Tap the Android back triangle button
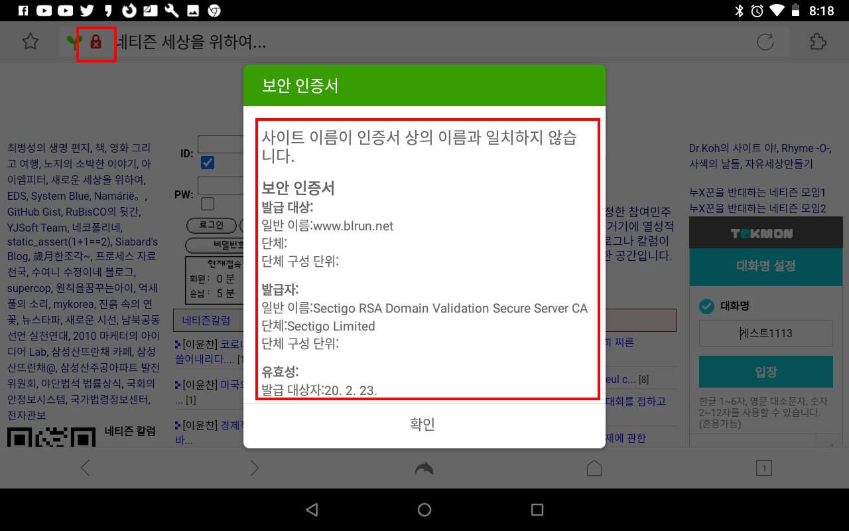The height and width of the screenshot is (531, 849). coord(312,510)
